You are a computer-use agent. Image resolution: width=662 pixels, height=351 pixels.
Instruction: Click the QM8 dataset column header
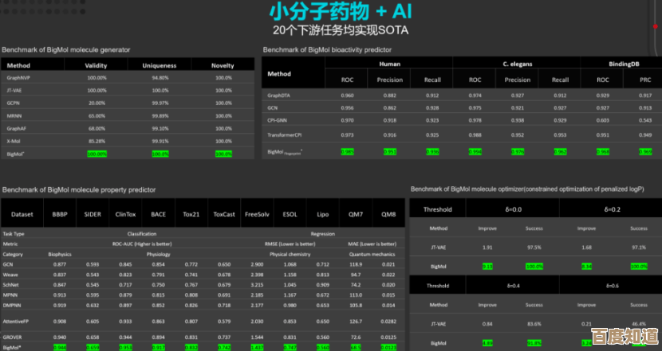388,214
